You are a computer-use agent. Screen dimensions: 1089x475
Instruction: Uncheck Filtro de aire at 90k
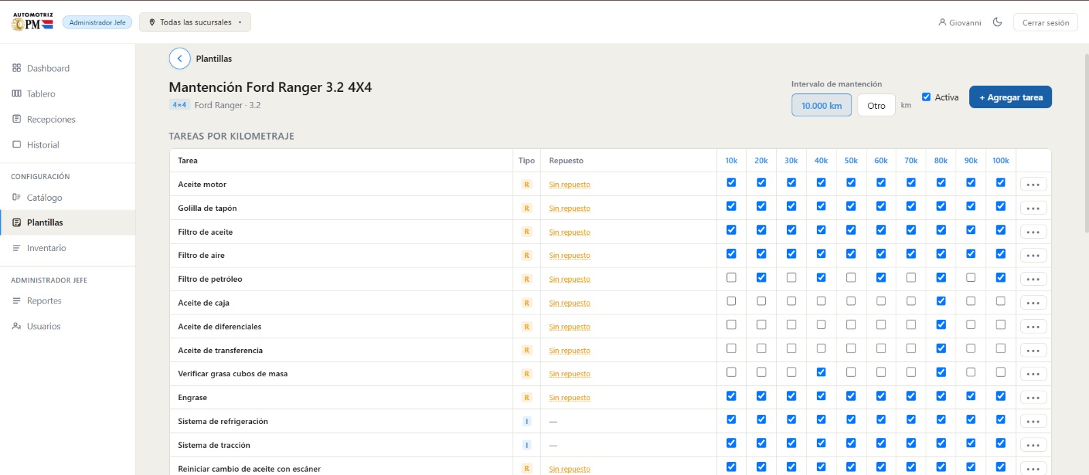click(x=971, y=253)
